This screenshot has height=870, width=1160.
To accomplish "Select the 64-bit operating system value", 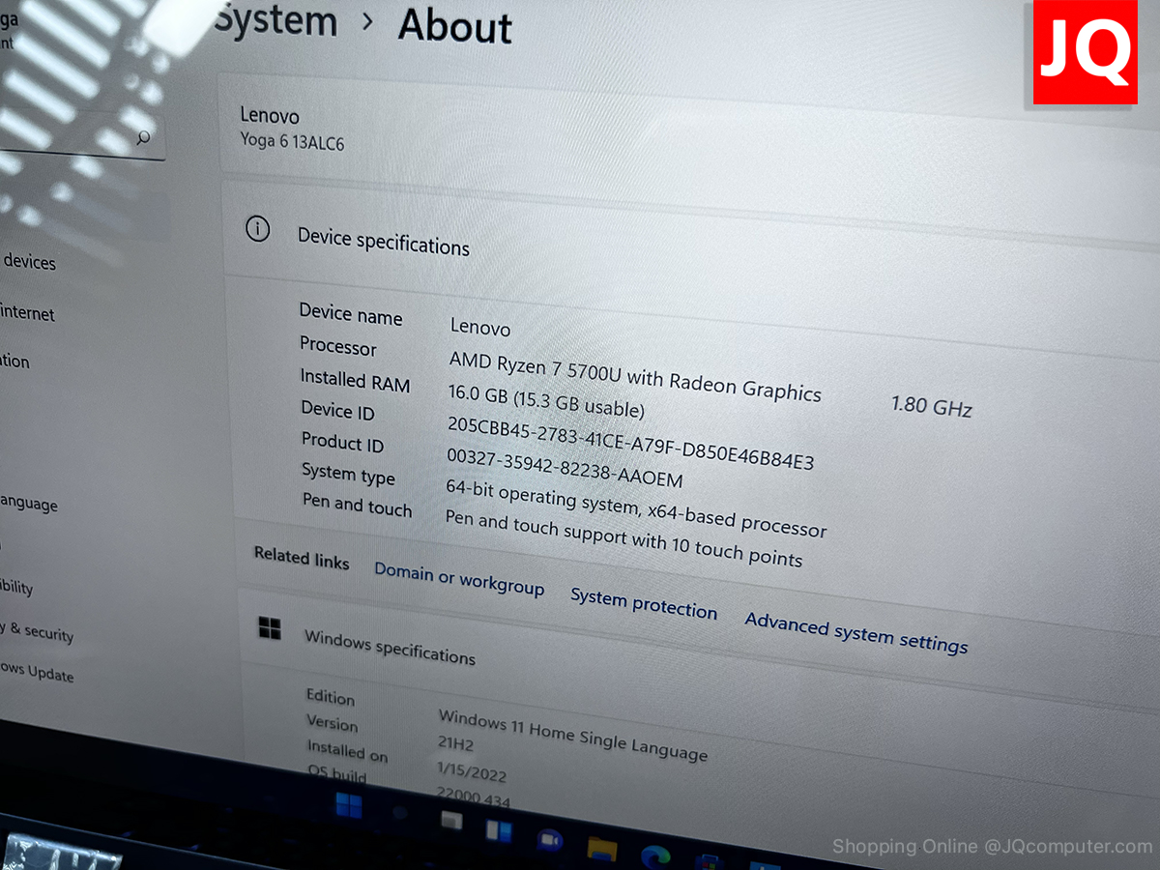I will click(636, 508).
